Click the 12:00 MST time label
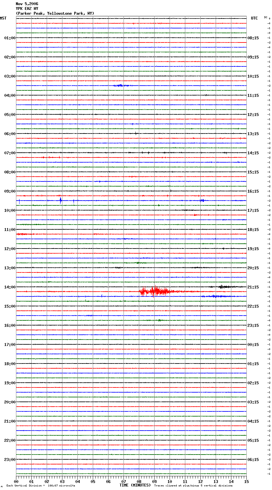 point(10,249)
